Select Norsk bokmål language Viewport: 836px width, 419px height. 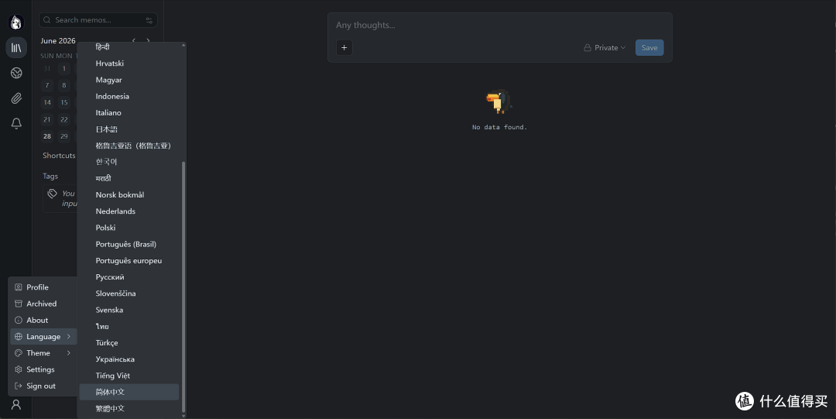pos(129,195)
